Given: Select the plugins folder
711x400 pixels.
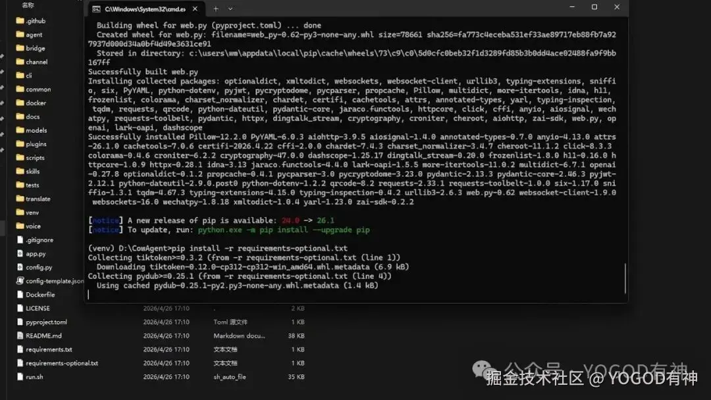Looking at the screenshot, I should 36,144.
